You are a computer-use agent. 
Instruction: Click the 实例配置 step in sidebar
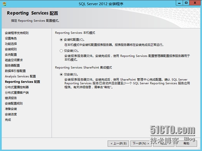11,55
